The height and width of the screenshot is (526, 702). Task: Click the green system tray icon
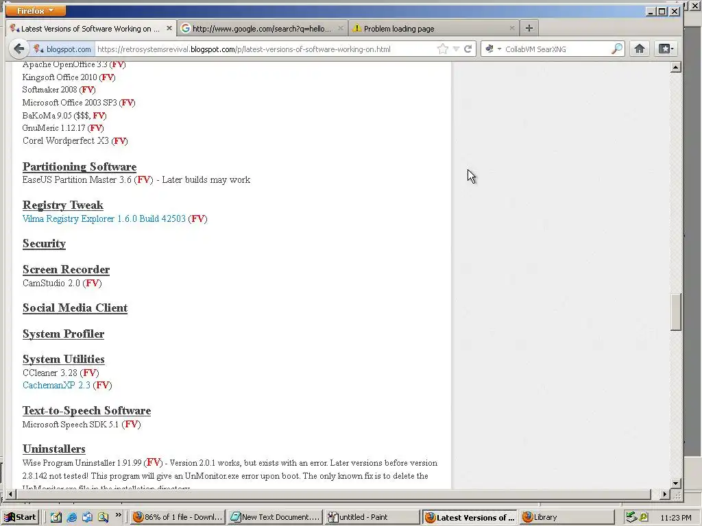point(644,518)
